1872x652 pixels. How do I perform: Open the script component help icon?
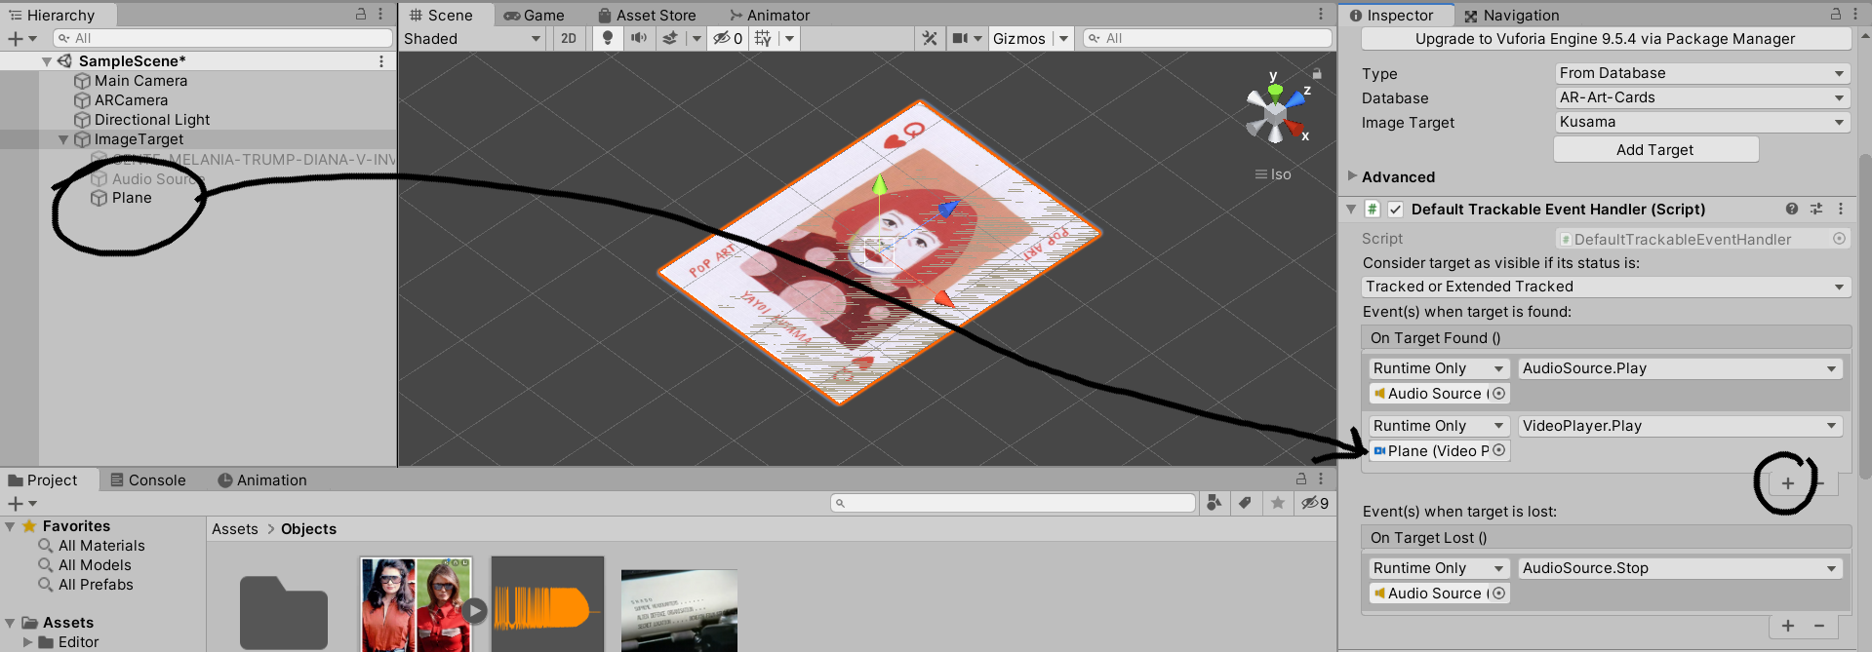1791,209
